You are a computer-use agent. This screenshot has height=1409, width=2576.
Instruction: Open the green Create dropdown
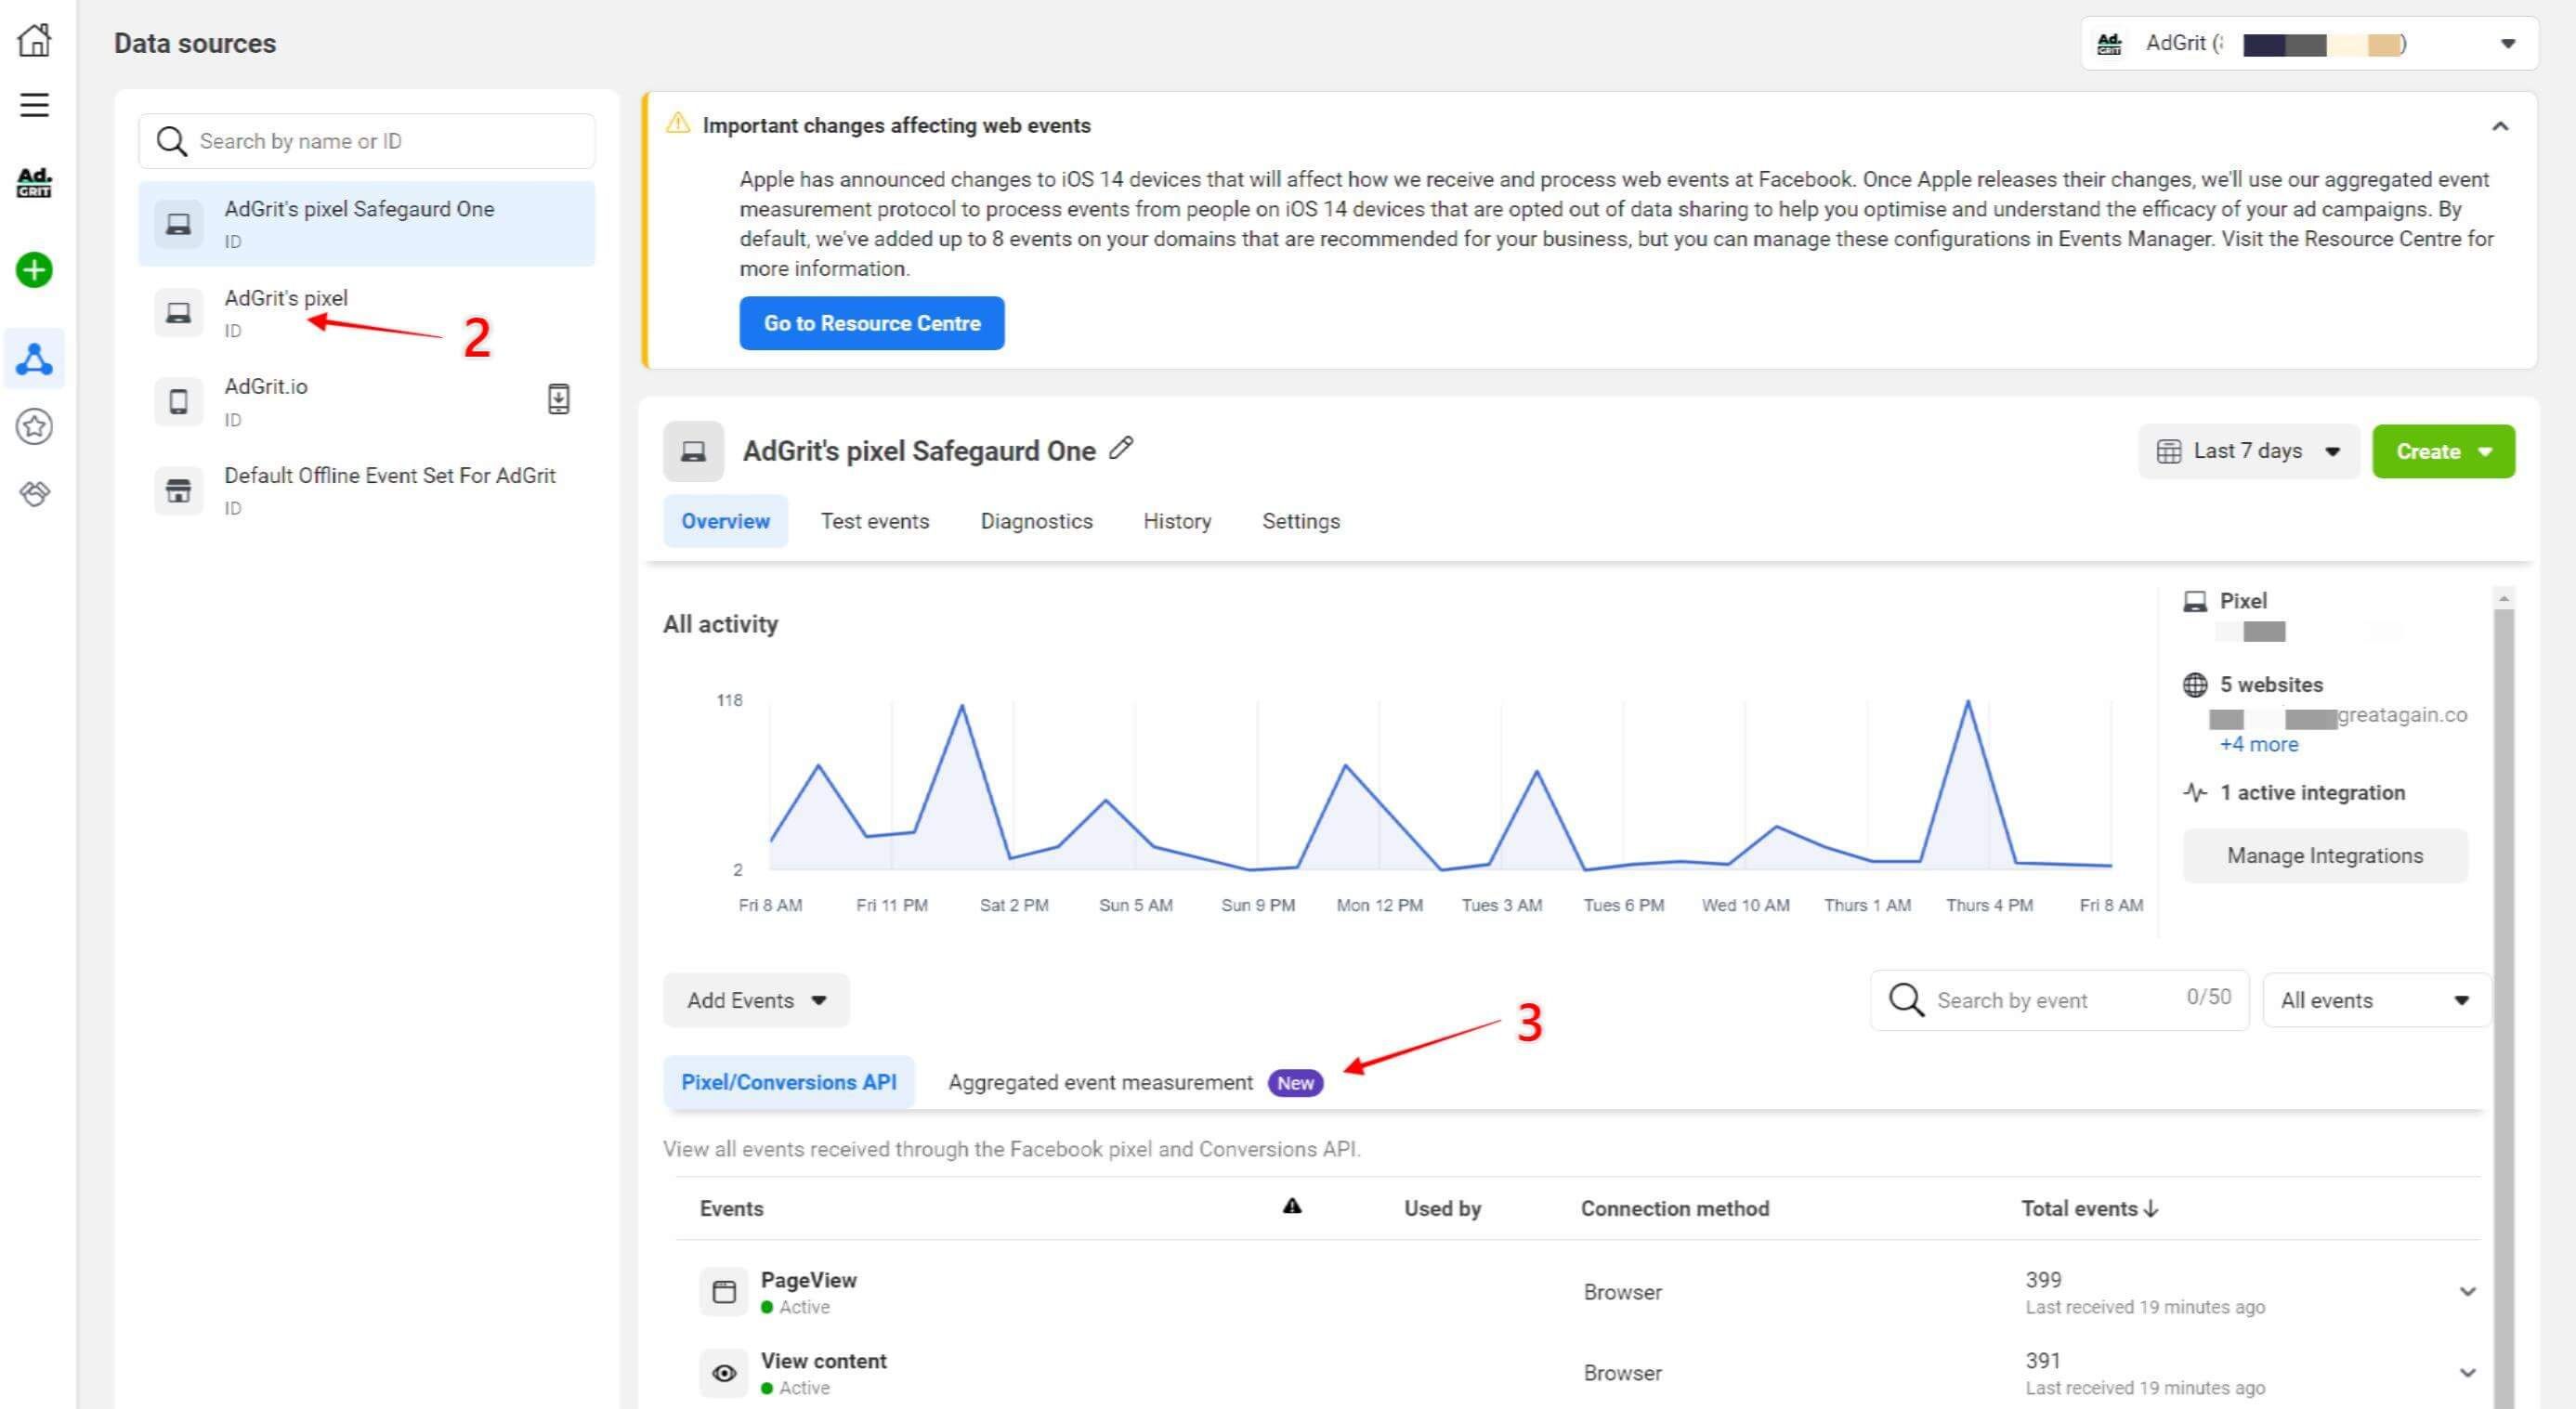[2443, 451]
